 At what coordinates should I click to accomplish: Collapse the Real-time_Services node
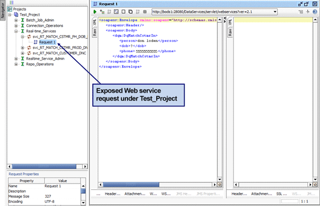point(16,31)
